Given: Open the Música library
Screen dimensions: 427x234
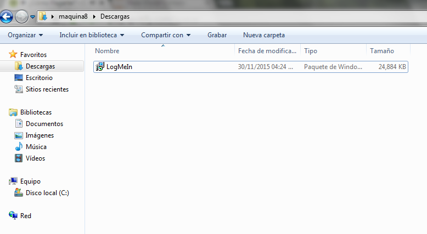Looking at the screenshot, I should tap(36, 147).
